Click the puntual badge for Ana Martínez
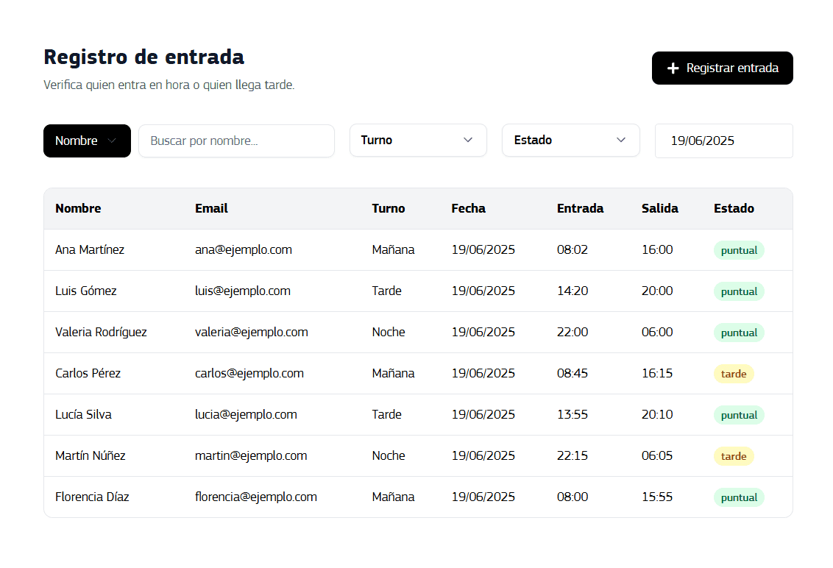 coord(739,250)
